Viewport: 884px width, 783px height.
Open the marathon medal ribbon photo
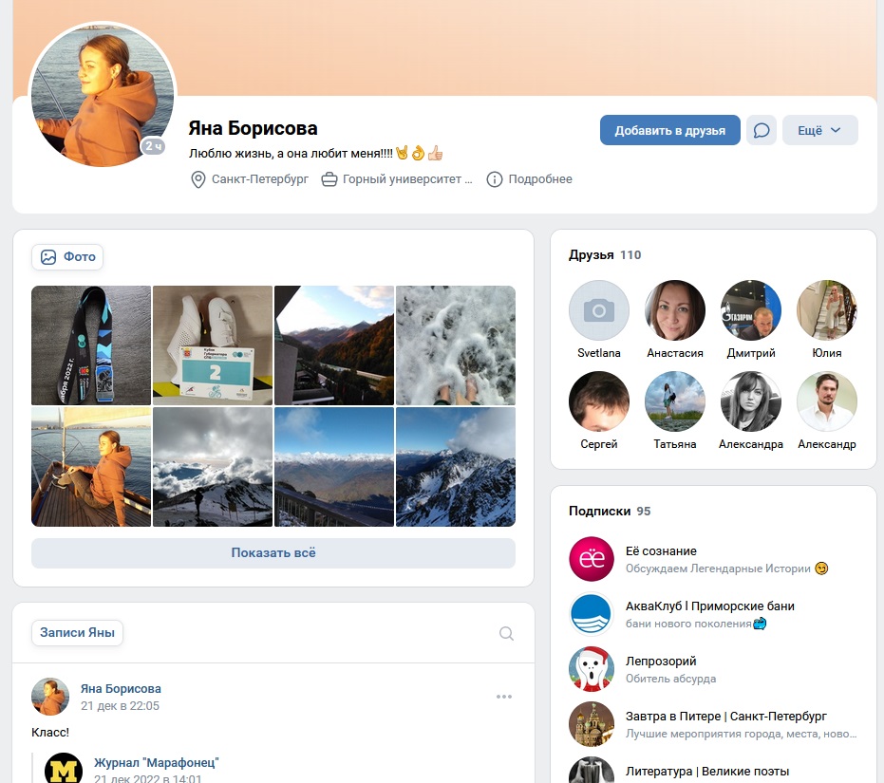[x=91, y=345]
